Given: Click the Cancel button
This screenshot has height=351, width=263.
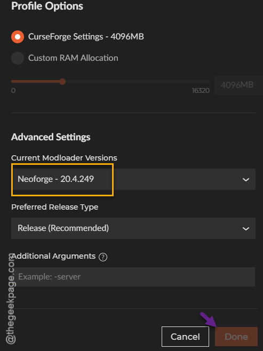Looking at the screenshot, I should (185, 337).
